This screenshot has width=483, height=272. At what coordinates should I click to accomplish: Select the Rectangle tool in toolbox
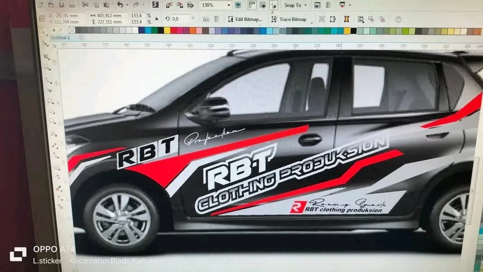pos(50,101)
